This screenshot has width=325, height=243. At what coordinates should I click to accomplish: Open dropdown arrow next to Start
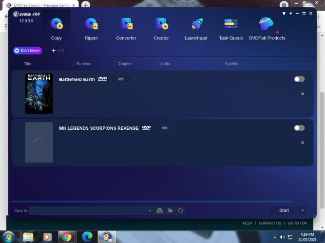[x=303, y=210]
